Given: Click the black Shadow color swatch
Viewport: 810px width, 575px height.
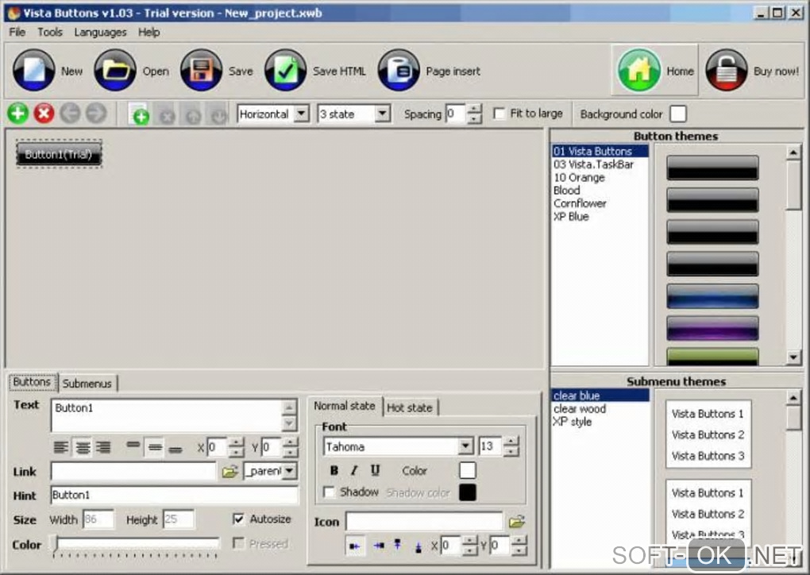Looking at the screenshot, I should pyautogui.click(x=468, y=492).
